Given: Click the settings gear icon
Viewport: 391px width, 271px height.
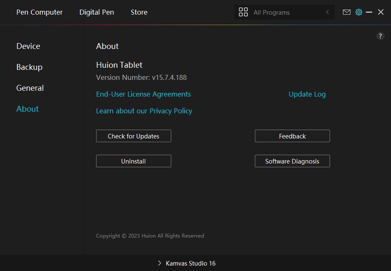Looking at the screenshot, I should pos(359,12).
